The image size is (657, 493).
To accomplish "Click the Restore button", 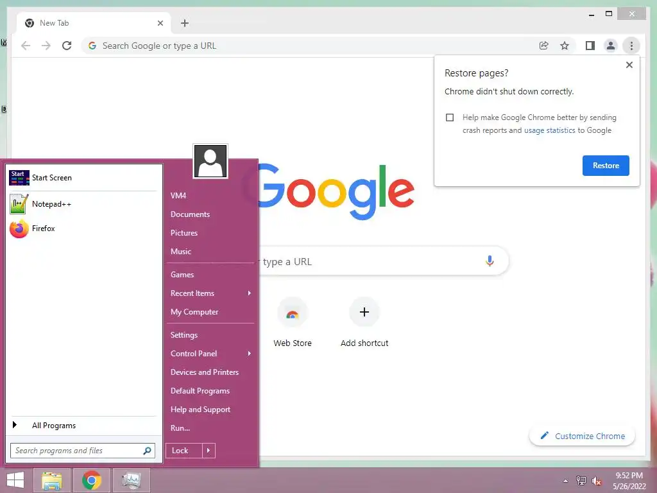I will point(606,166).
